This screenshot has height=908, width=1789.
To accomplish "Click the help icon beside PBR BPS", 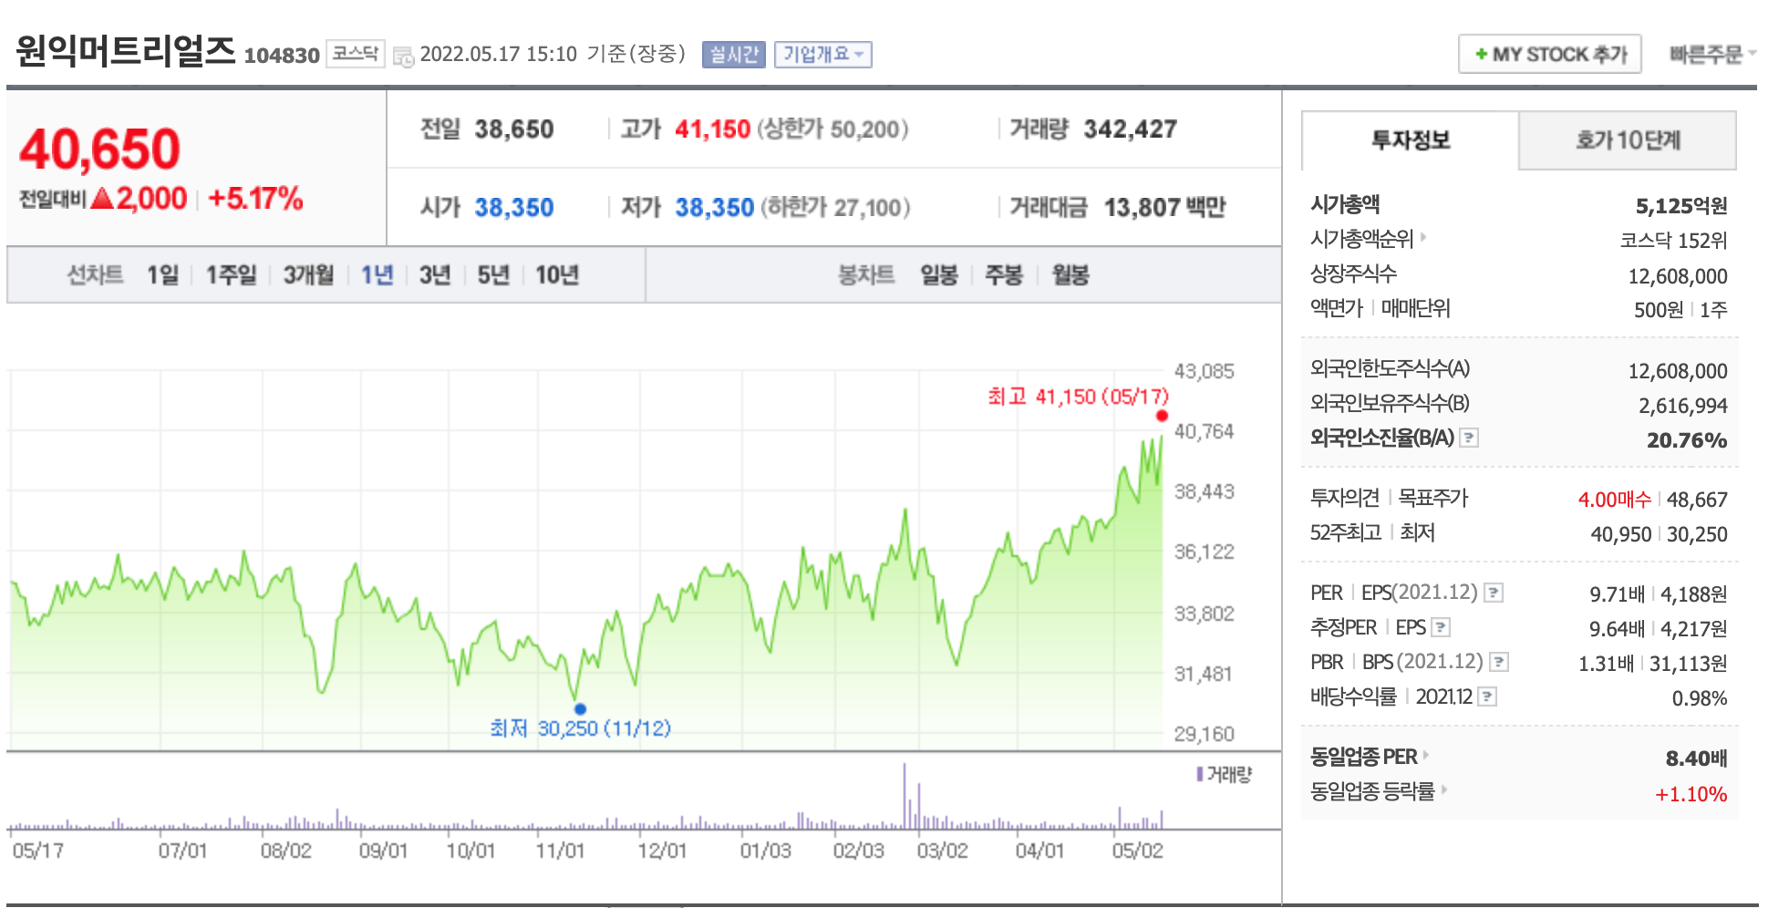I will coord(1499,662).
